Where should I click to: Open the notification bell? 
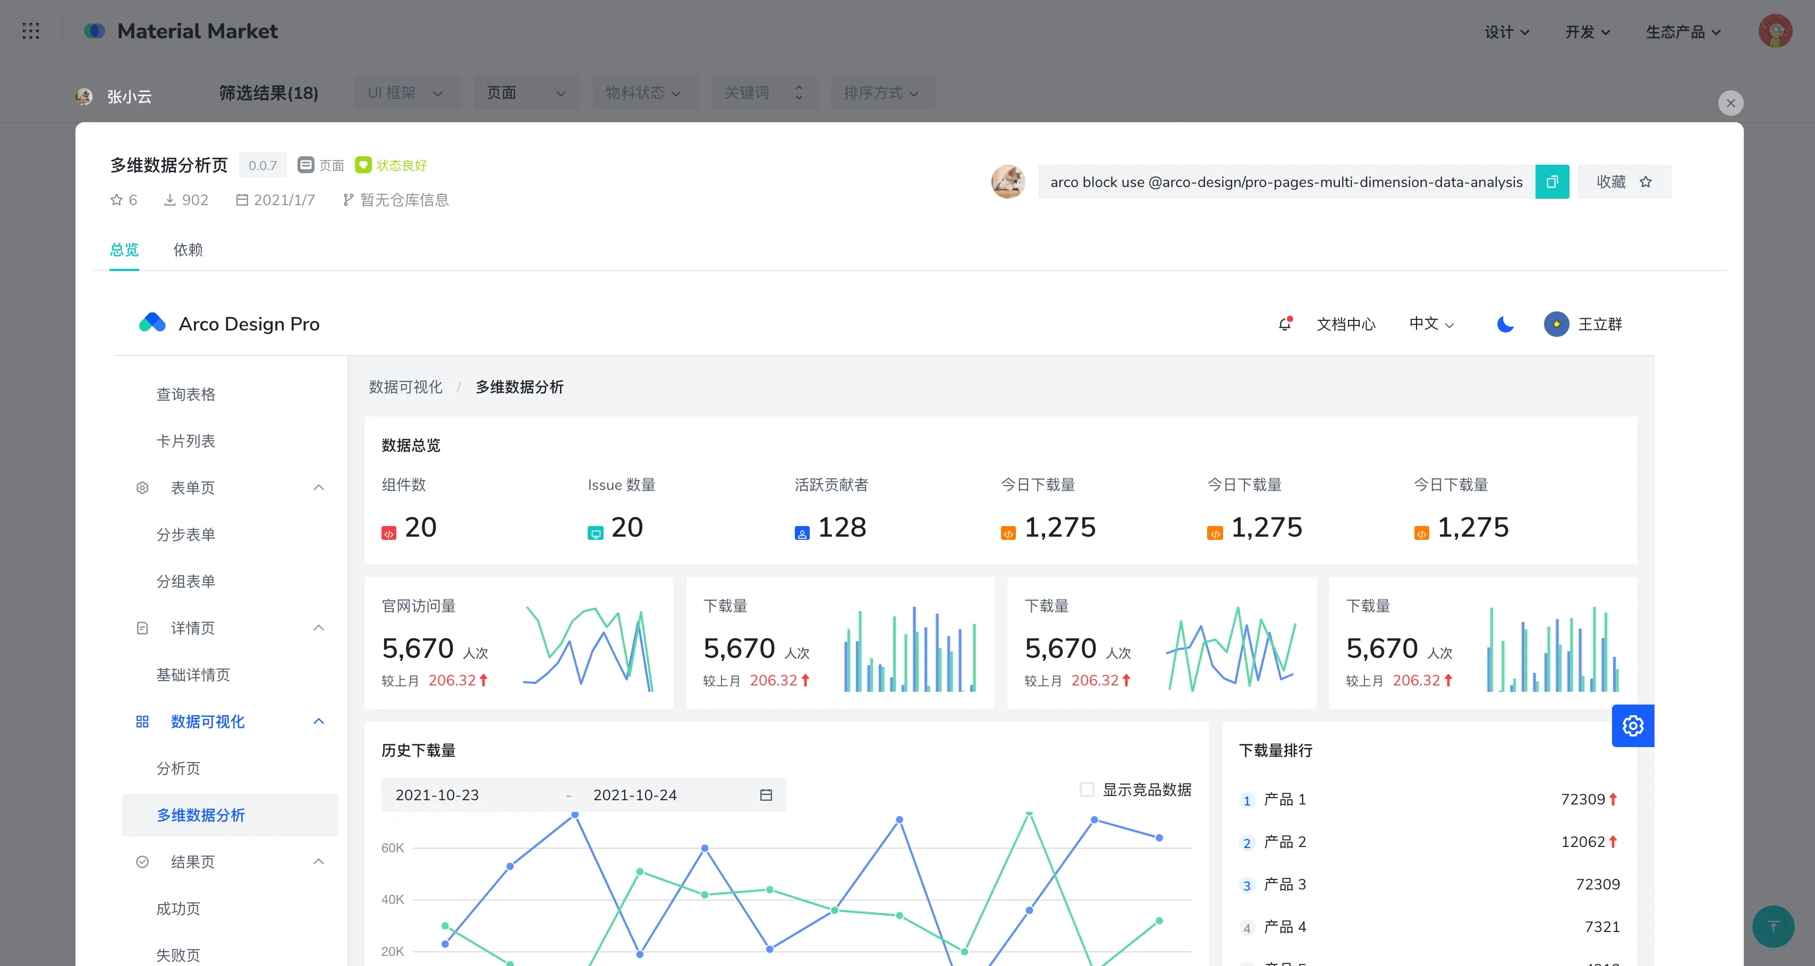pos(1285,324)
